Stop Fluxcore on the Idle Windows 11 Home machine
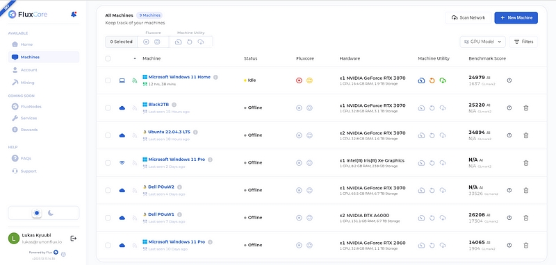556x265 pixels. [x=299, y=80]
